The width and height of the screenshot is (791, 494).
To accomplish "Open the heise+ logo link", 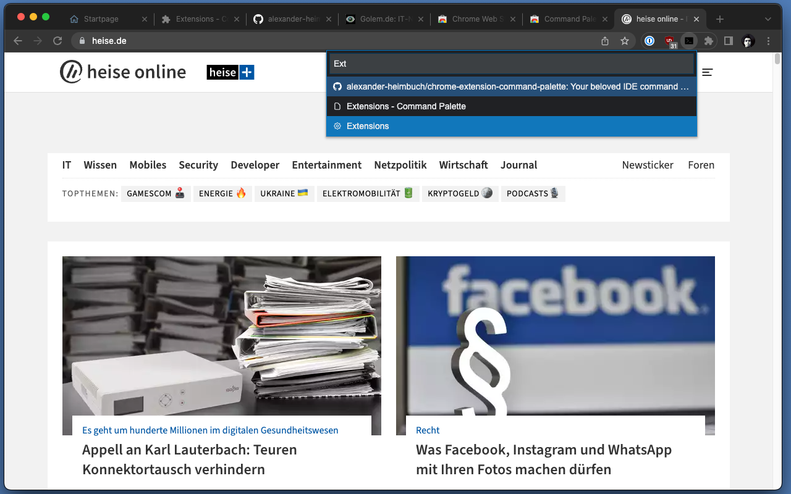I will [231, 72].
